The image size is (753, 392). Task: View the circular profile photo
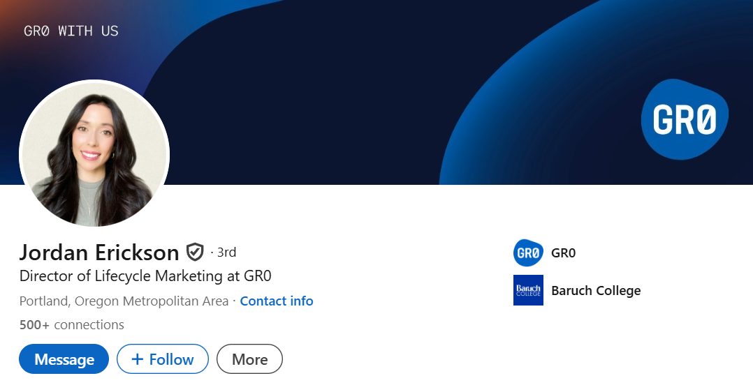pos(94,154)
